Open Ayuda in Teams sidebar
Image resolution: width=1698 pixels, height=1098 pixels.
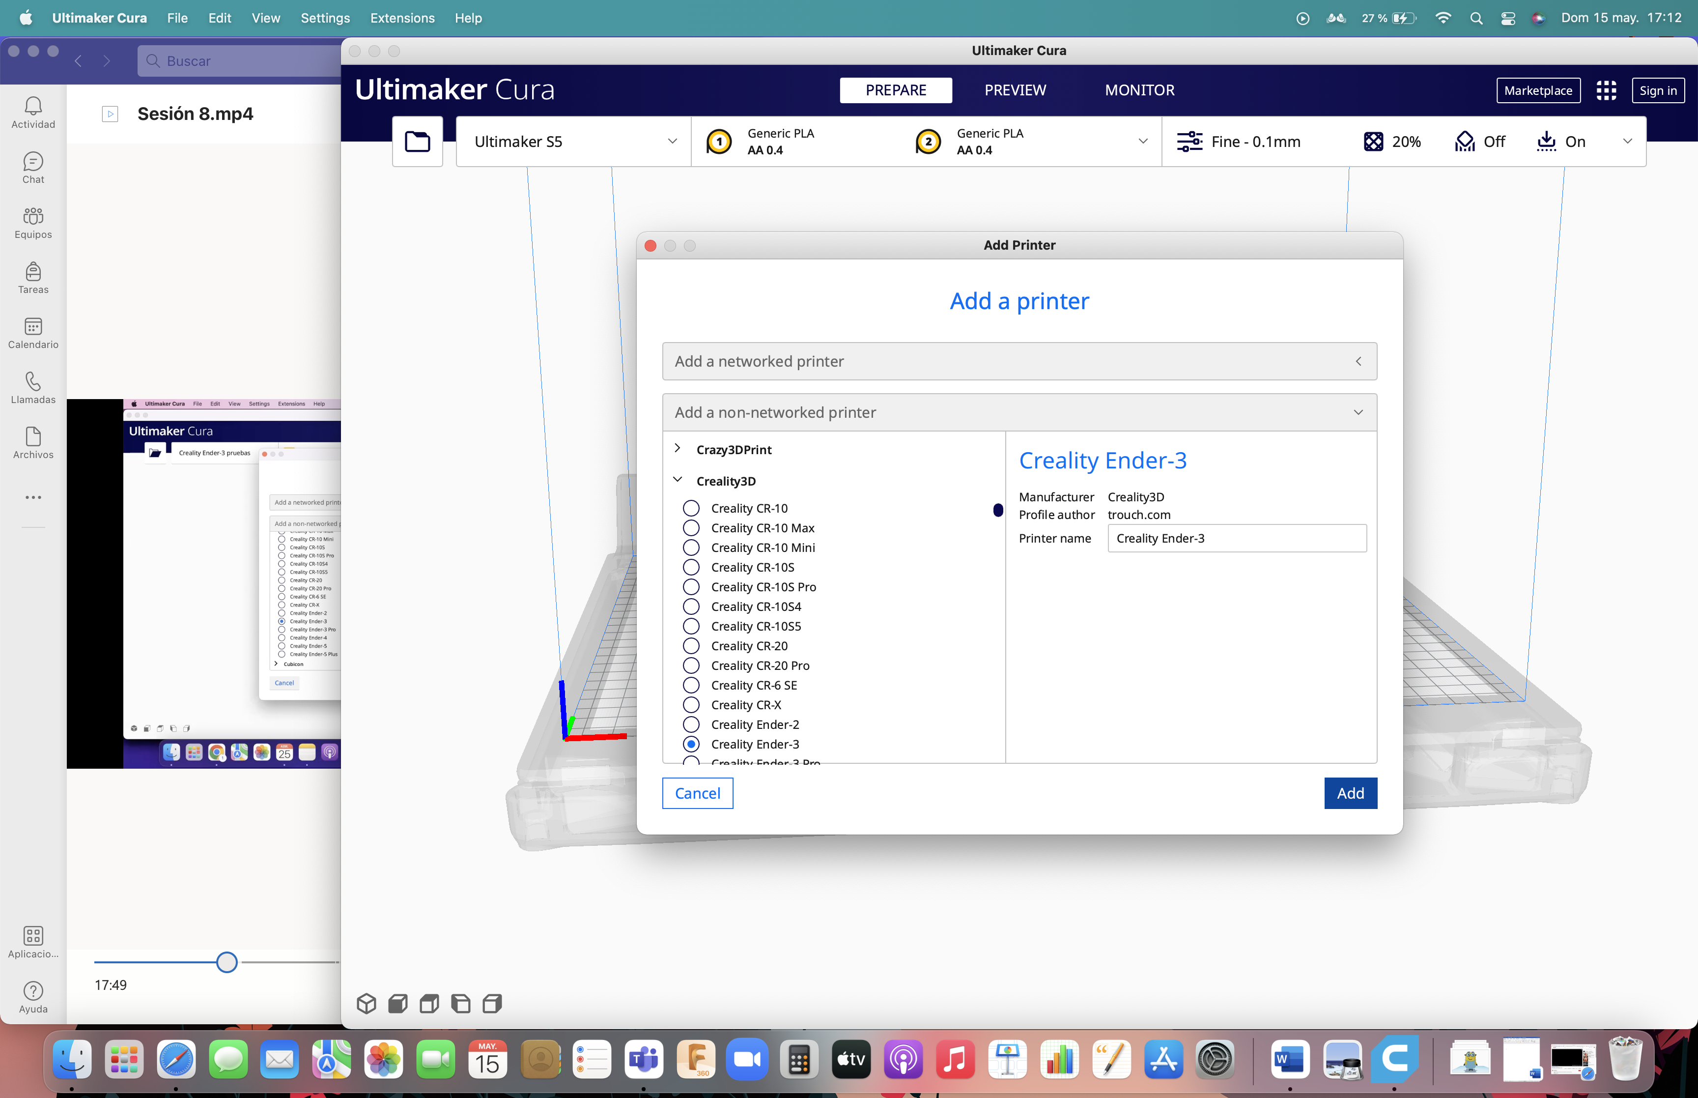click(x=33, y=996)
